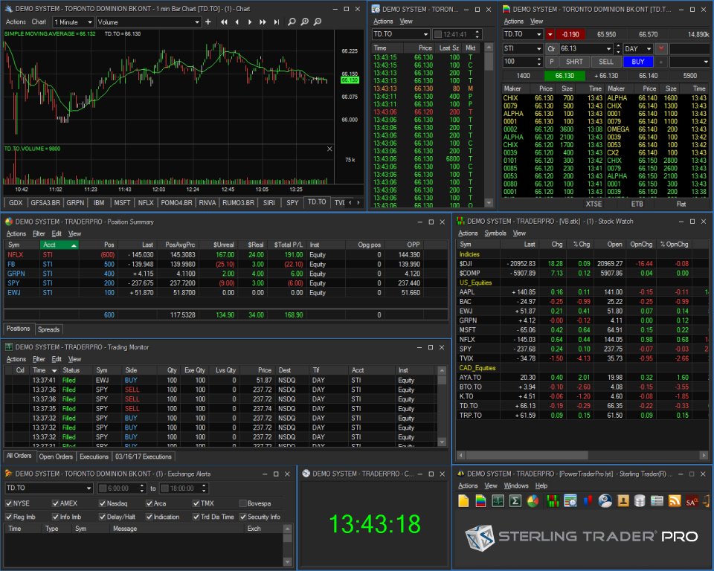Click the red cancel X button in Level 2

point(661,49)
